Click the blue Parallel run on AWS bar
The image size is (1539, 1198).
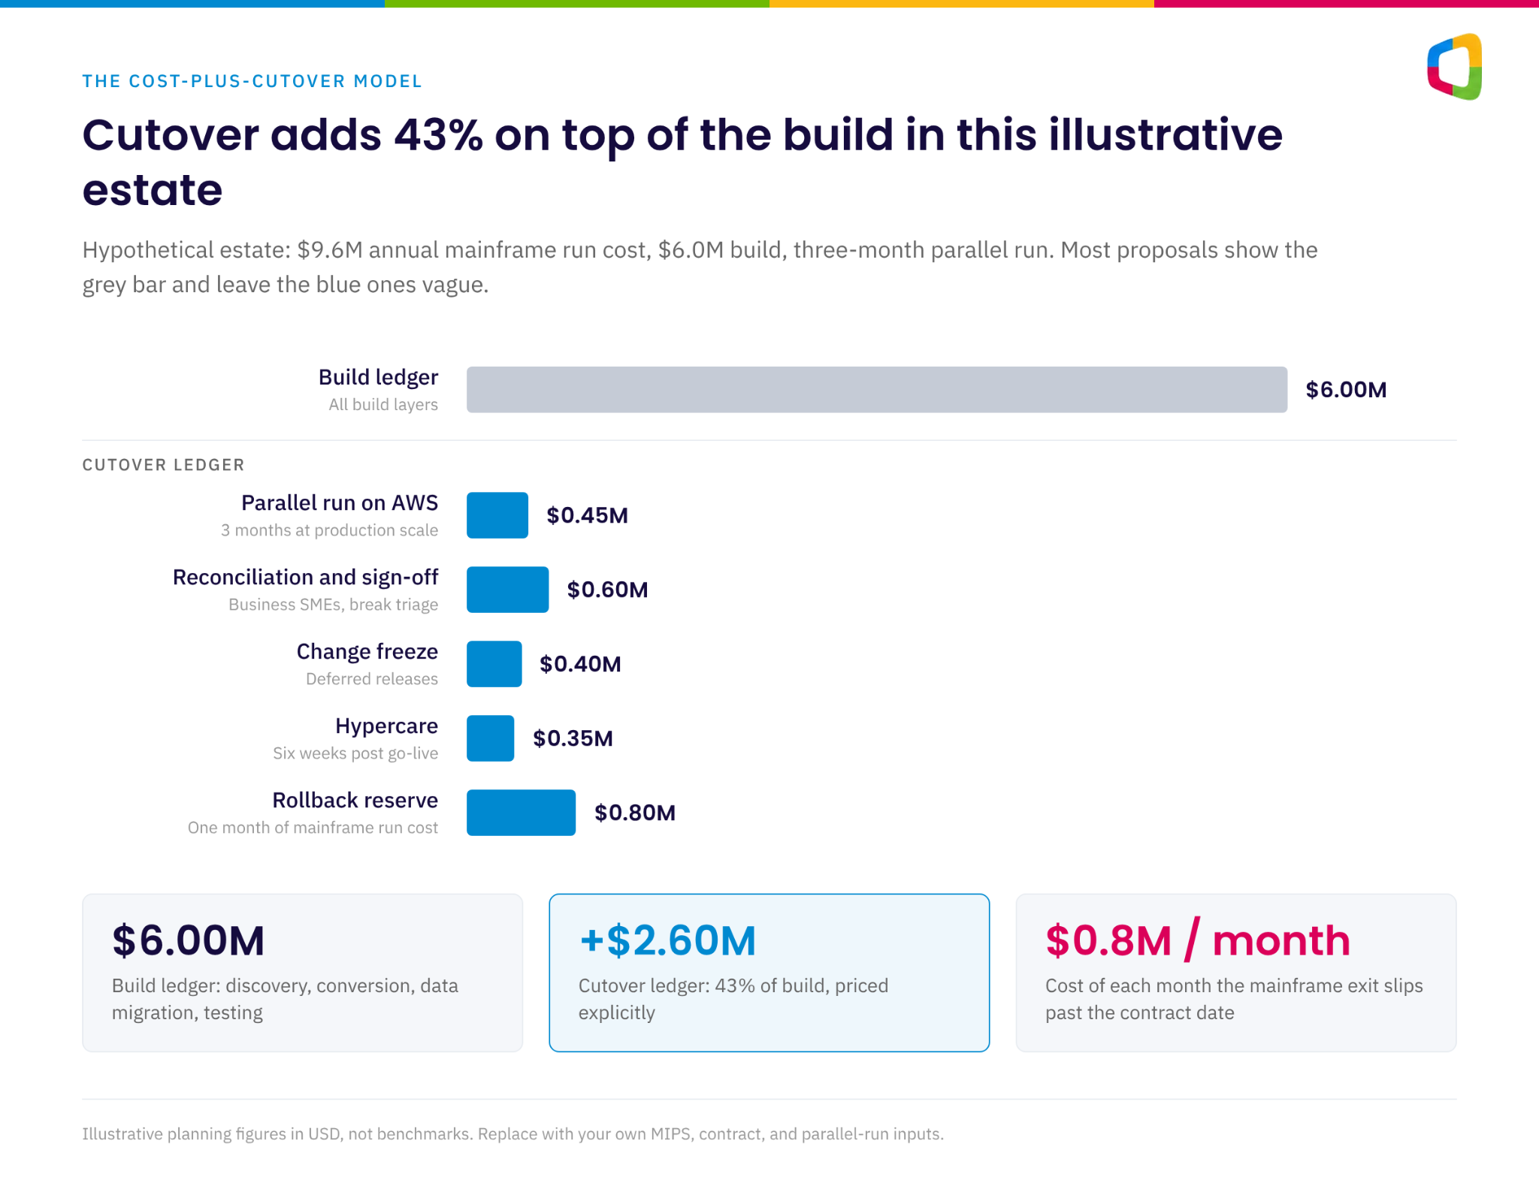(x=497, y=515)
